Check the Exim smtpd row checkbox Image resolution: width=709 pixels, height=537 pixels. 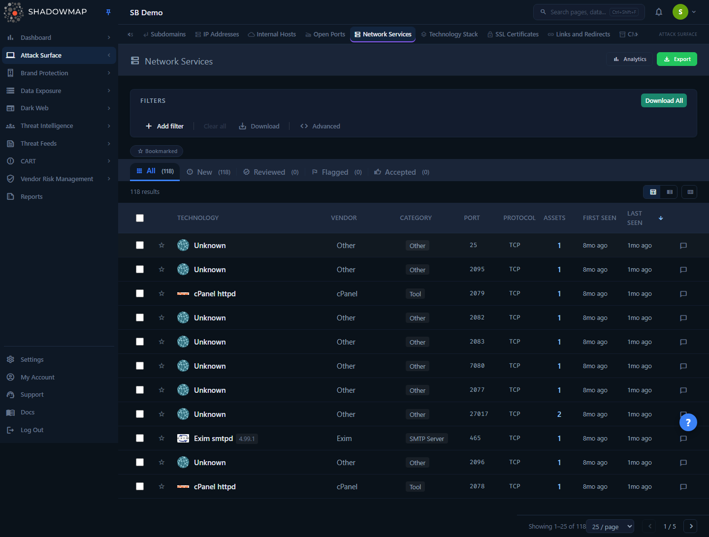click(140, 438)
